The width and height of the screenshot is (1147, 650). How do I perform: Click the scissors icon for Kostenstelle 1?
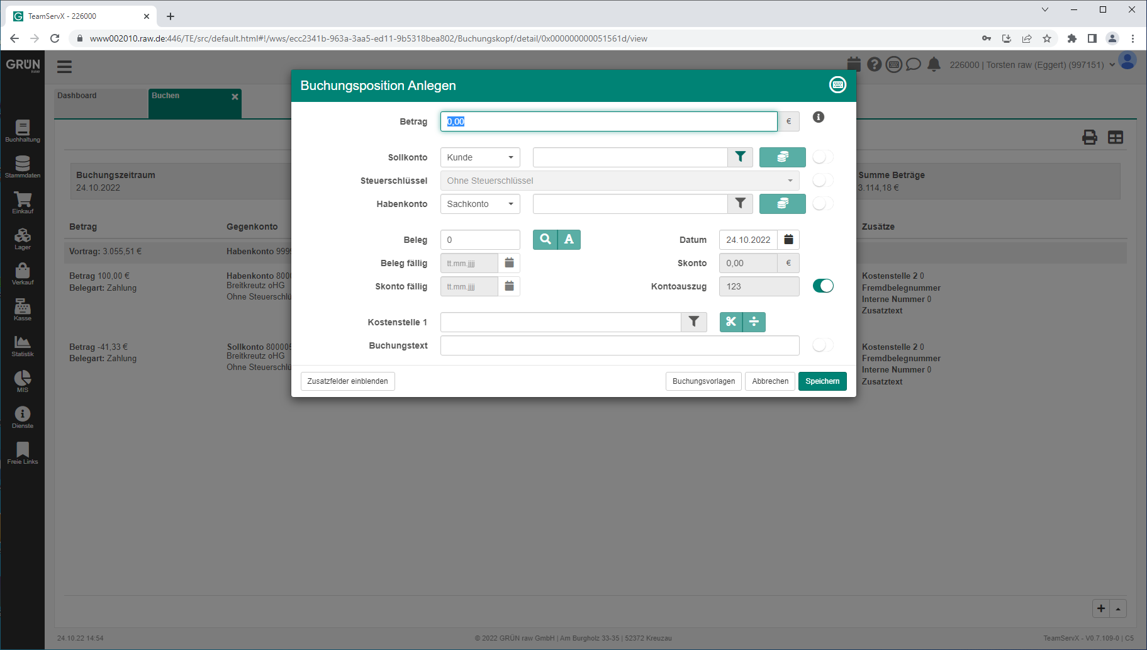[x=730, y=322]
